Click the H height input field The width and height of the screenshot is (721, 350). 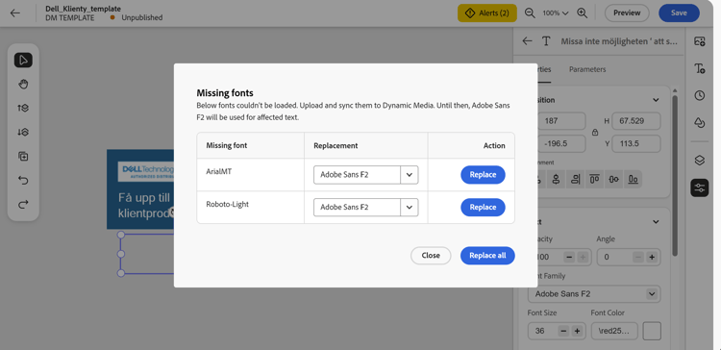636,121
